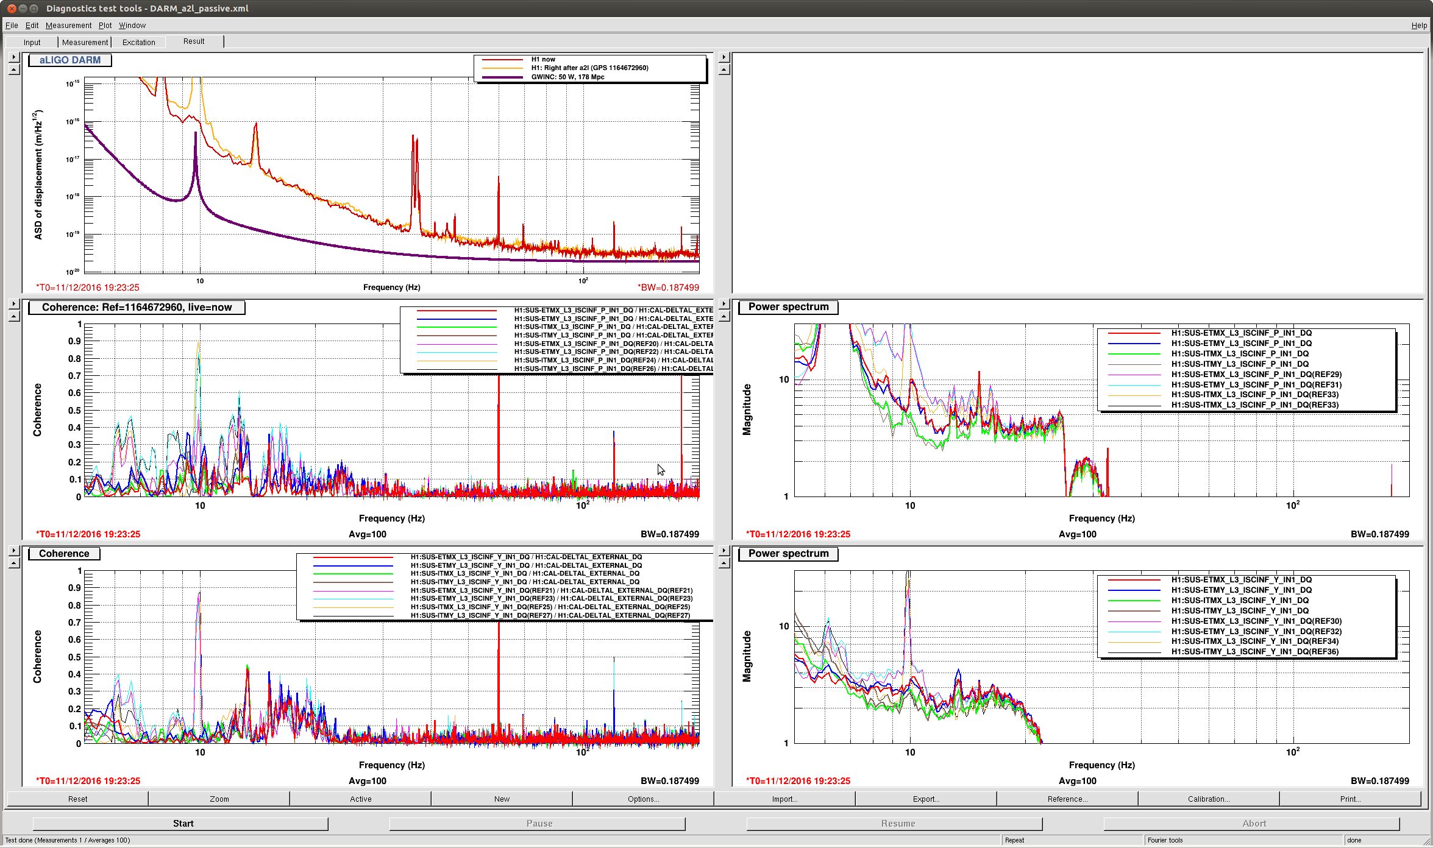Click the New button

pos(502,799)
